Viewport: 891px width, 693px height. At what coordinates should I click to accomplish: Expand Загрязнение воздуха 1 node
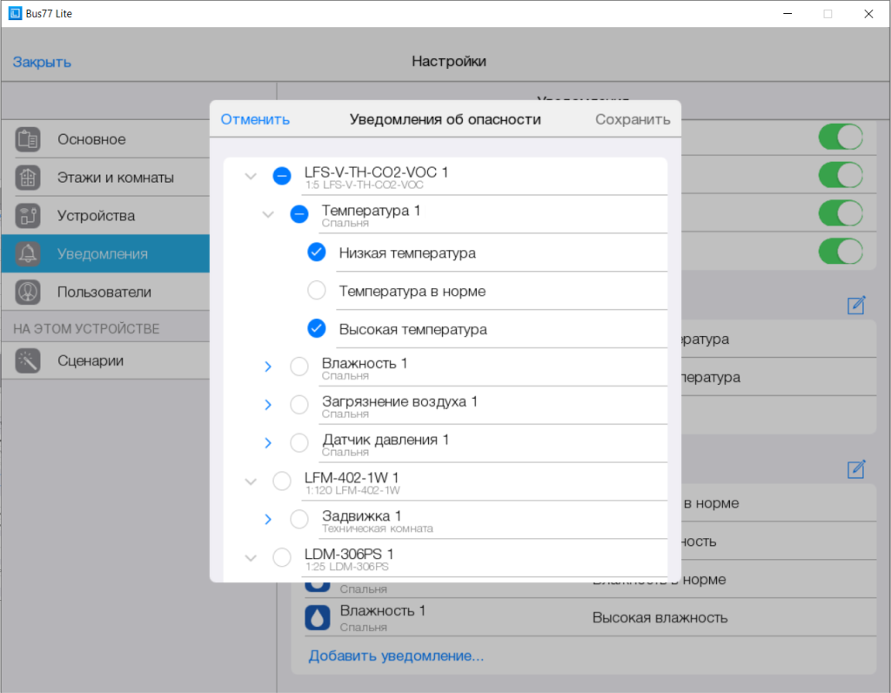268,406
